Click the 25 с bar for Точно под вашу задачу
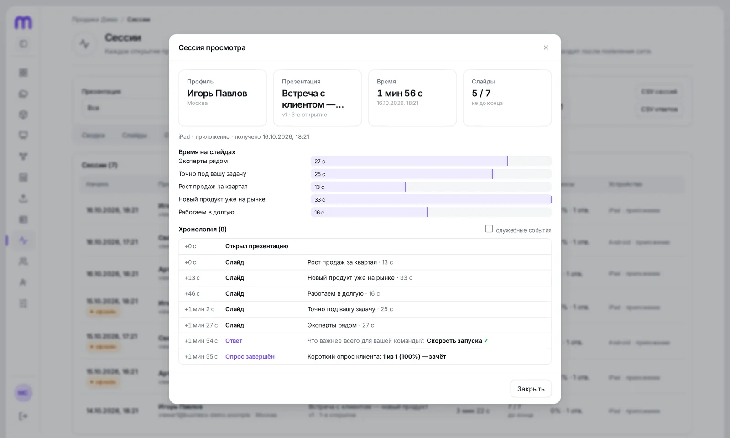 (402, 174)
